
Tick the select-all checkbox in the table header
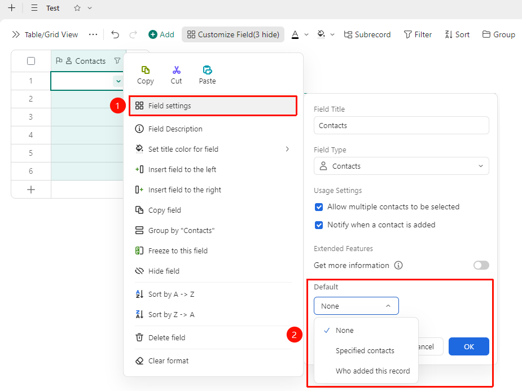tap(31, 61)
